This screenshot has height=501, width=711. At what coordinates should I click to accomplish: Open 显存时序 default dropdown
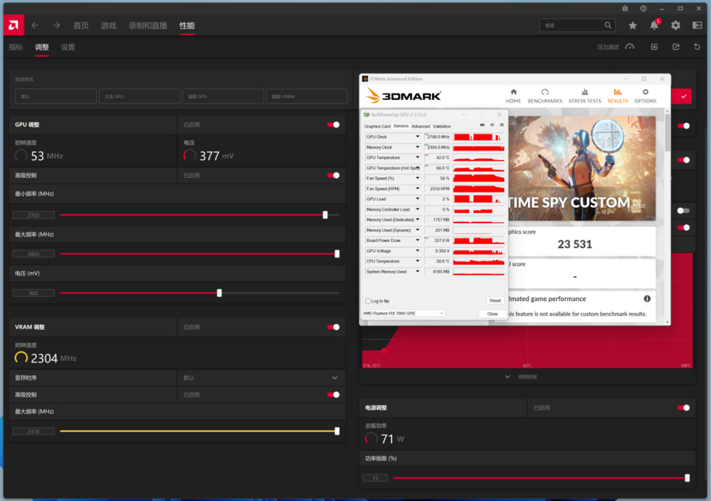click(x=261, y=378)
